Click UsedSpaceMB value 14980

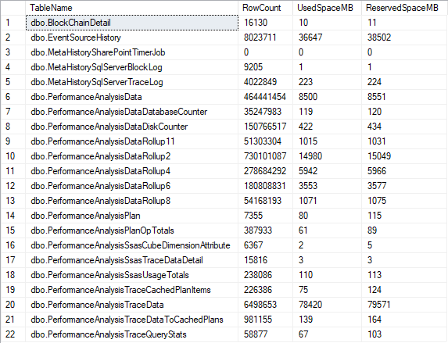point(327,156)
